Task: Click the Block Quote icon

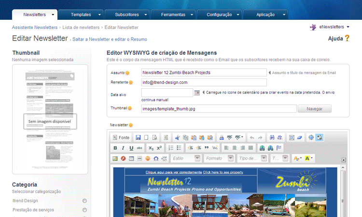Action: pos(207,148)
